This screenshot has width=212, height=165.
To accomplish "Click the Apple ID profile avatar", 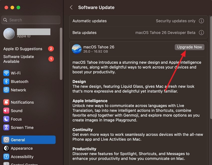I will (9, 33).
